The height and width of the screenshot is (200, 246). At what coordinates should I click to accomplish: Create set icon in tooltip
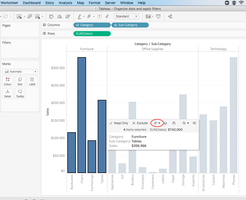point(184,123)
